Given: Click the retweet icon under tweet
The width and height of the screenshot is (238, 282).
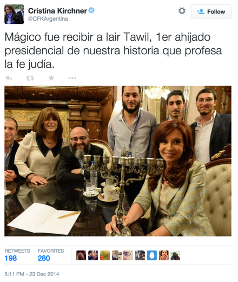Looking at the screenshot, I should (x=30, y=78).
